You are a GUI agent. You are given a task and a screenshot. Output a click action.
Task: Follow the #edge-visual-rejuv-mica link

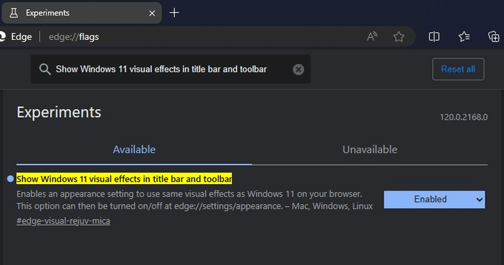[63, 220]
